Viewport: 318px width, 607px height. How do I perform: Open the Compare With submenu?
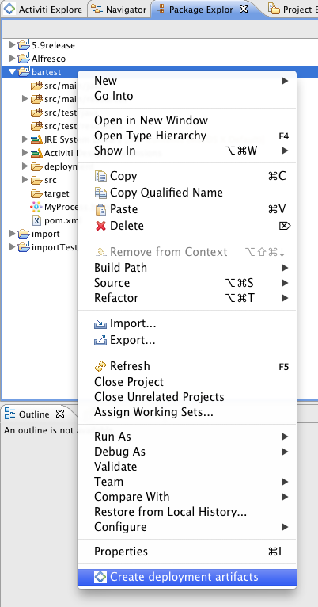(187, 497)
